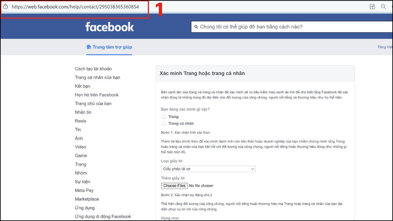Open the Reels help topic
This screenshot has width=393, height=221.
[x=81, y=121]
